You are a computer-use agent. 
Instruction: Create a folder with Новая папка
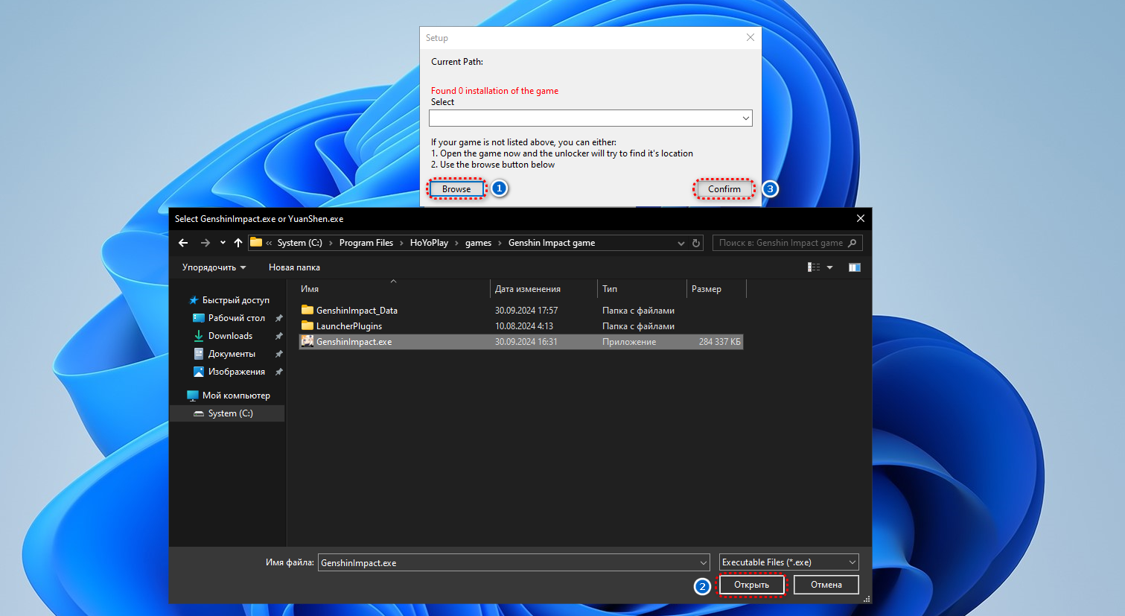click(x=294, y=267)
